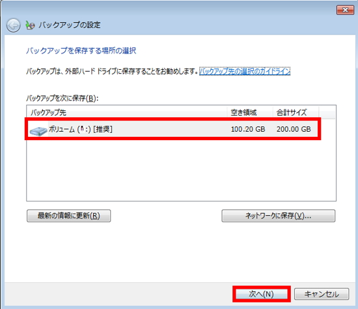The height and width of the screenshot is (309, 358).
Task: Click the バックアップの設定 window title text
Action: point(70,25)
